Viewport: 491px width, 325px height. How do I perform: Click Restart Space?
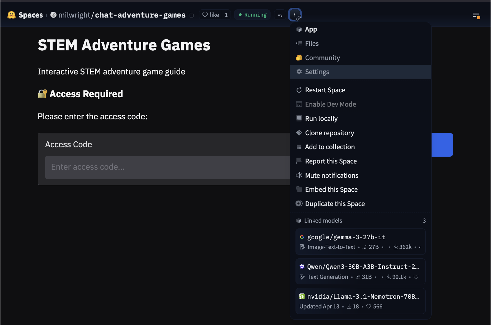click(325, 90)
